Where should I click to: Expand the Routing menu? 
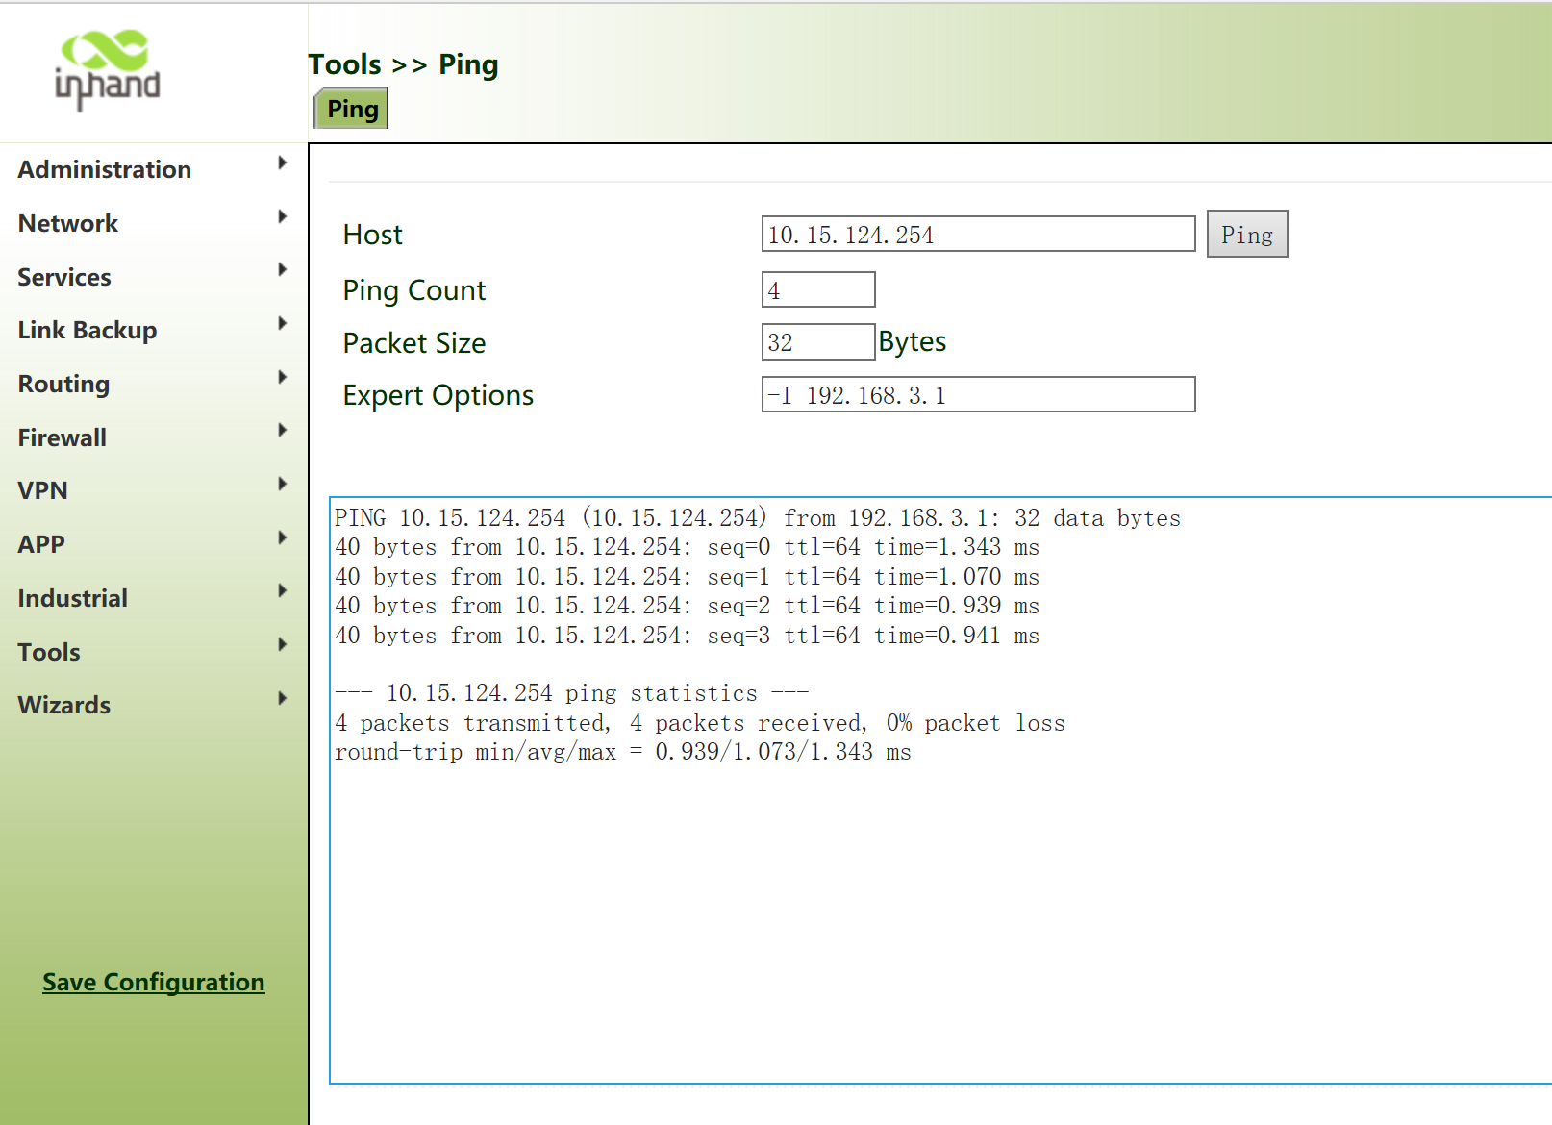(x=63, y=384)
